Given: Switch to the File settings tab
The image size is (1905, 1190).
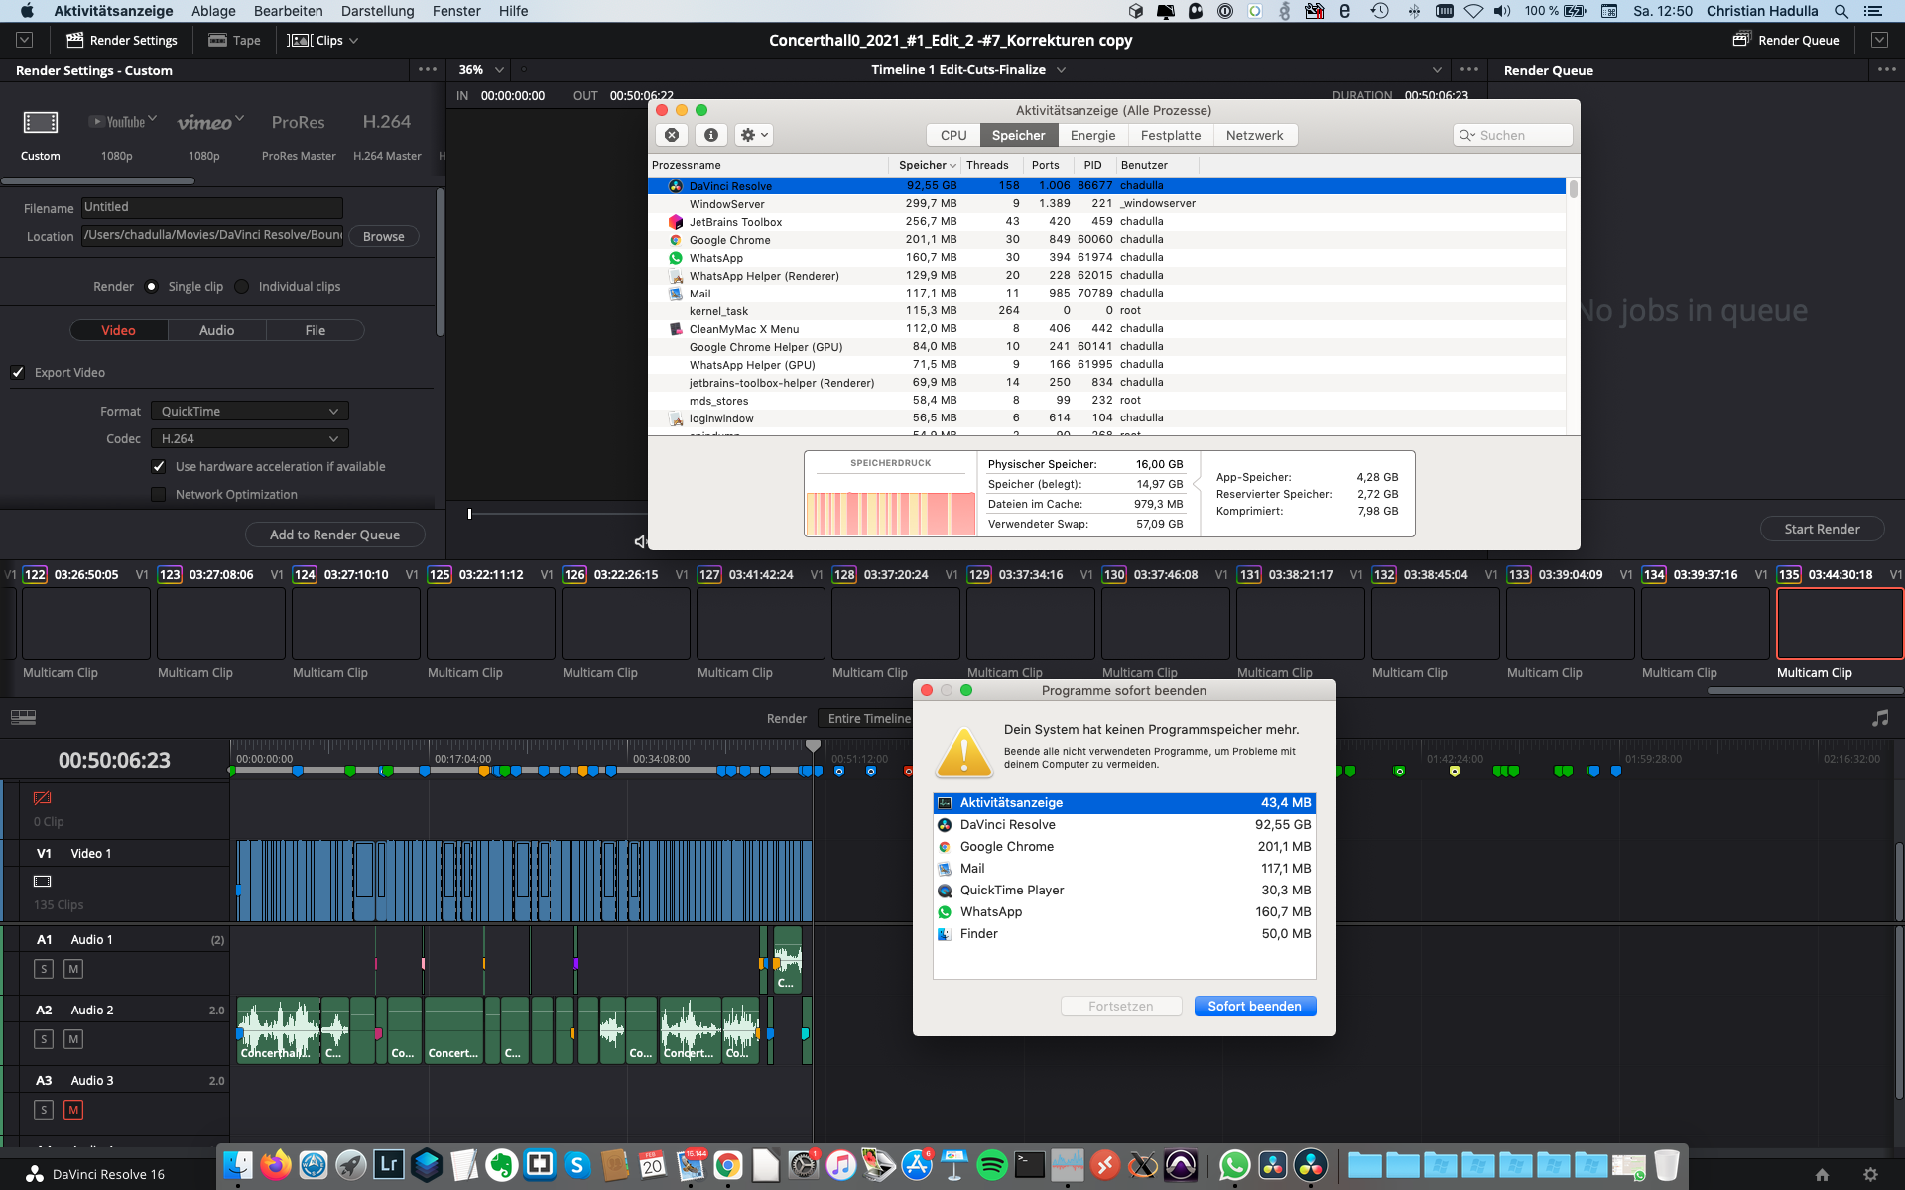Looking at the screenshot, I should [315, 330].
